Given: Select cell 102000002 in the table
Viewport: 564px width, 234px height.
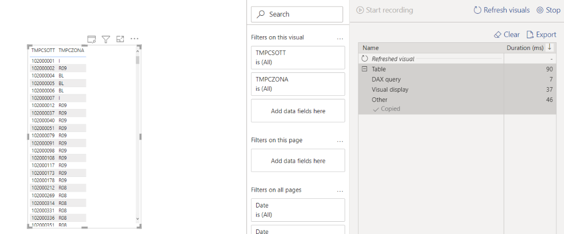Looking at the screenshot, I should (x=43, y=68).
